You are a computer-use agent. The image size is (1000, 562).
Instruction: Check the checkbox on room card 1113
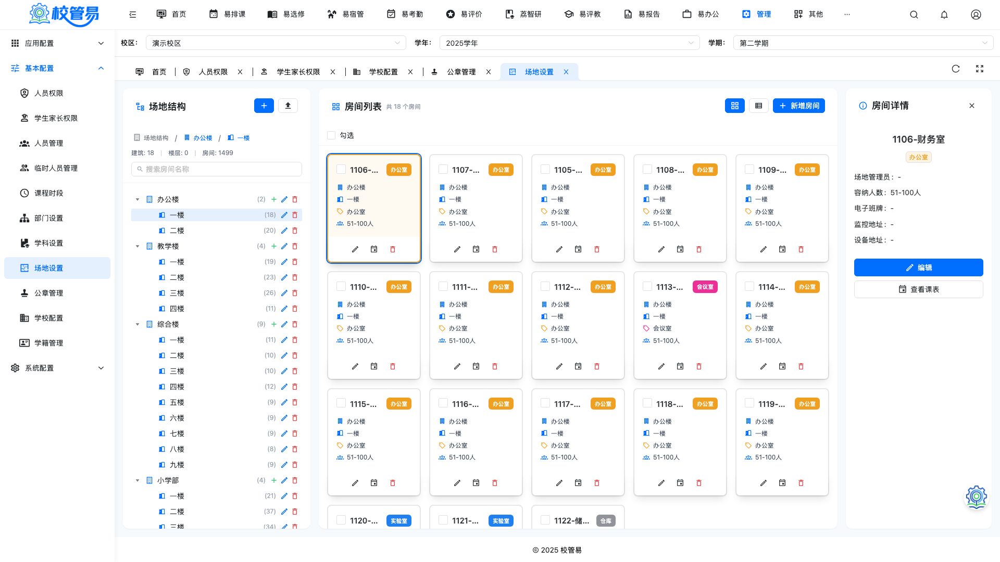click(x=647, y=287)
